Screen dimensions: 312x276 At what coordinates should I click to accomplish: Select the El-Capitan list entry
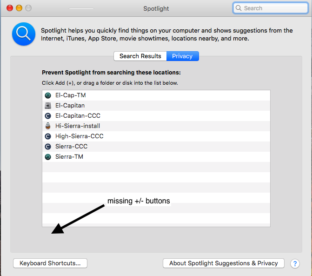(x=156, y=106)
